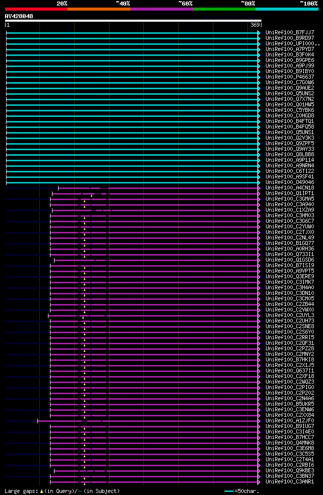Image resolution: width=323 pixels, height=495 pixels.
Task: Click the red ~20% identity legend bar
Action: point(36,9)
